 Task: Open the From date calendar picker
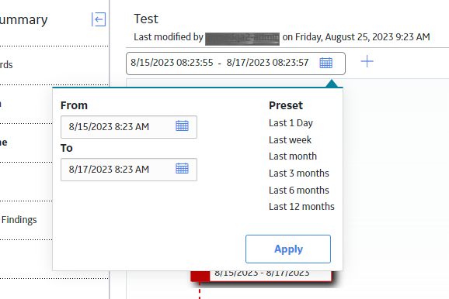click(x=182, y=125)
